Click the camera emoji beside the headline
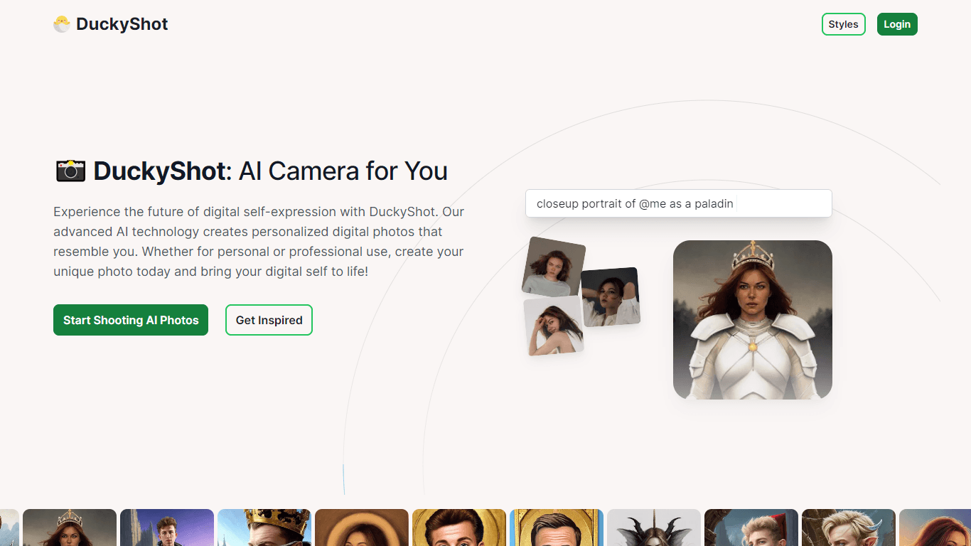971x546 pixels. [x=70, y=171]
